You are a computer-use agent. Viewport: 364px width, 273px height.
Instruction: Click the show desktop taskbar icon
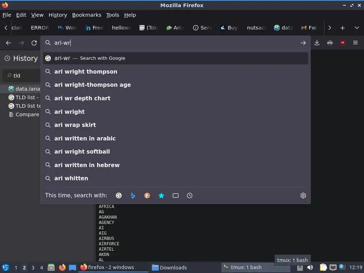(x=73, y=267)
